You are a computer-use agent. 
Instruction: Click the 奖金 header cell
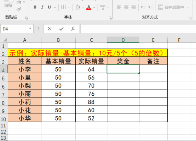[x=123, y=61]
